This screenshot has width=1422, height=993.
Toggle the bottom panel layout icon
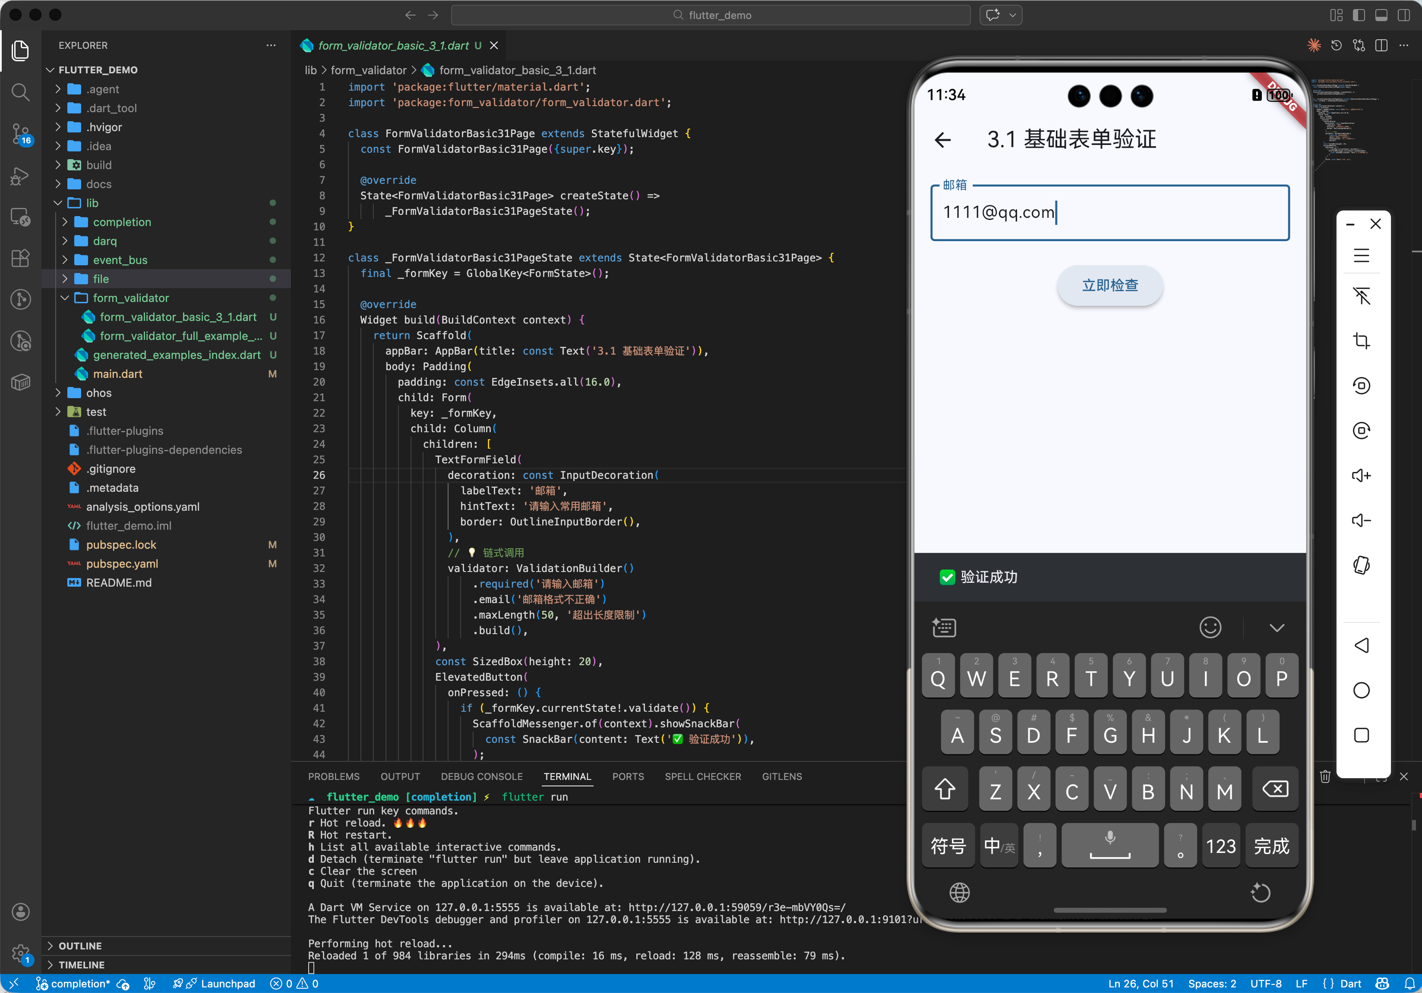point(1381,15)
